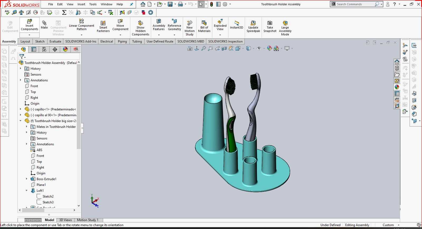The image size is (422, 229).
Task: Collapse Toothbrush Holder big size component
Action: 21,121
